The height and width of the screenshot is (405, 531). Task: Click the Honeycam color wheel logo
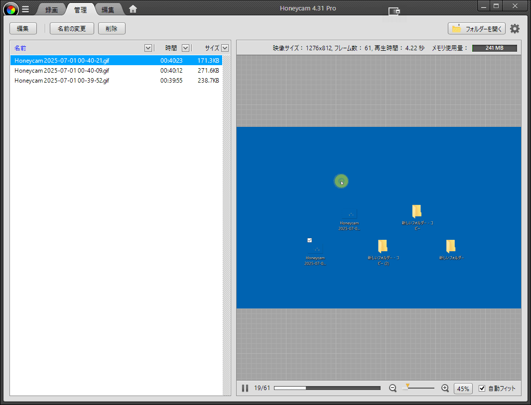(x=10, y=9)
